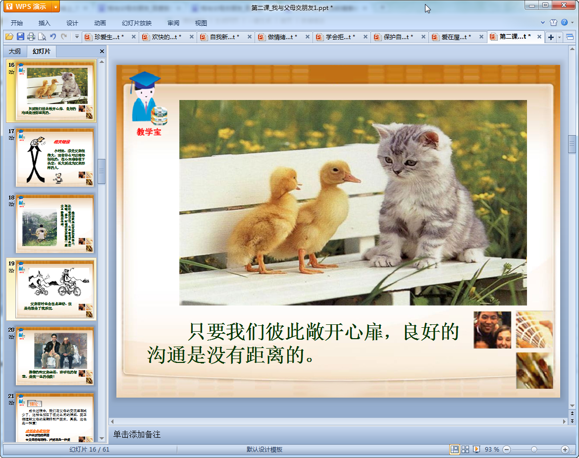The height and width of the screenshot is (458, 579).
Task: Click the Save floppy disk icon
Action: point(20,37)
